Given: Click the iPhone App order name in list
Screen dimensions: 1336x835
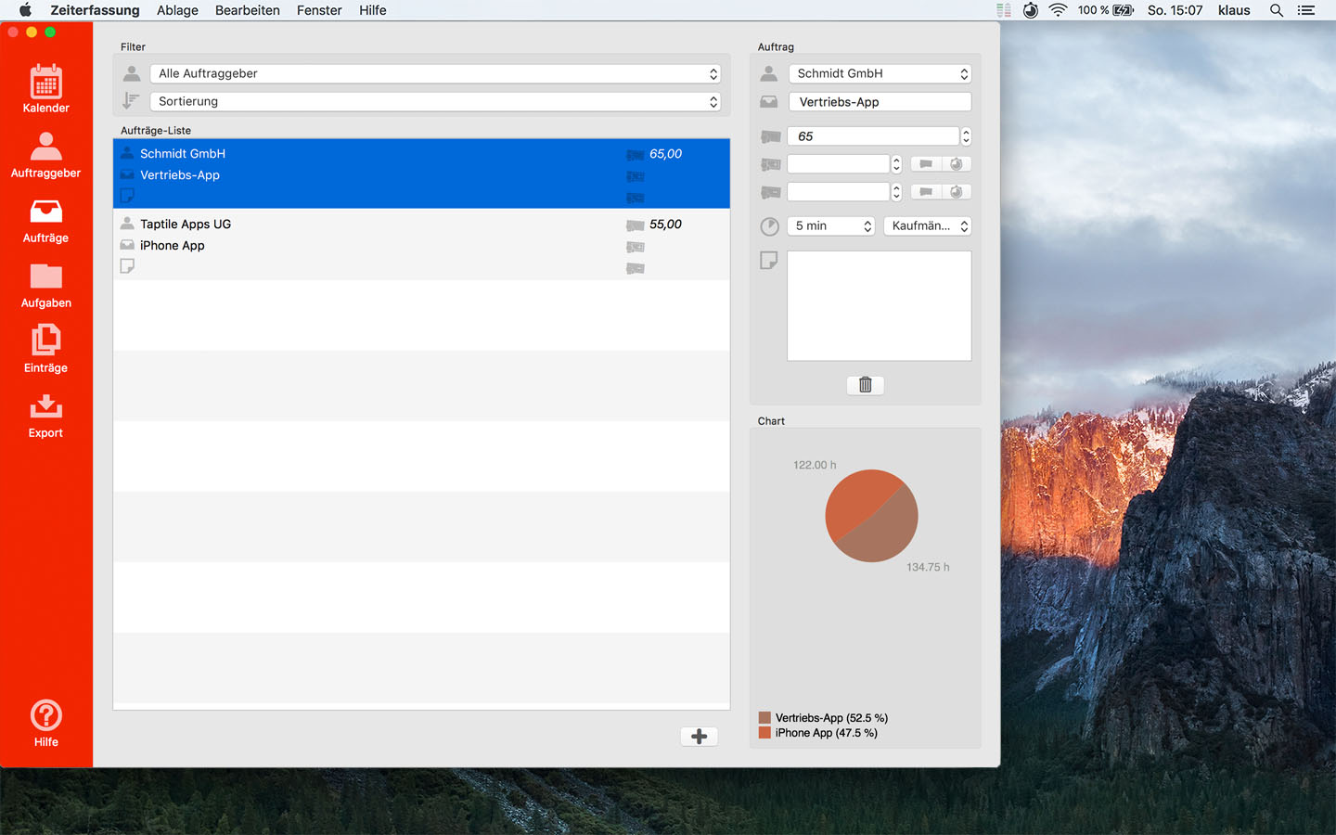Looking at the screenshot, I should [x=173, y=246].
